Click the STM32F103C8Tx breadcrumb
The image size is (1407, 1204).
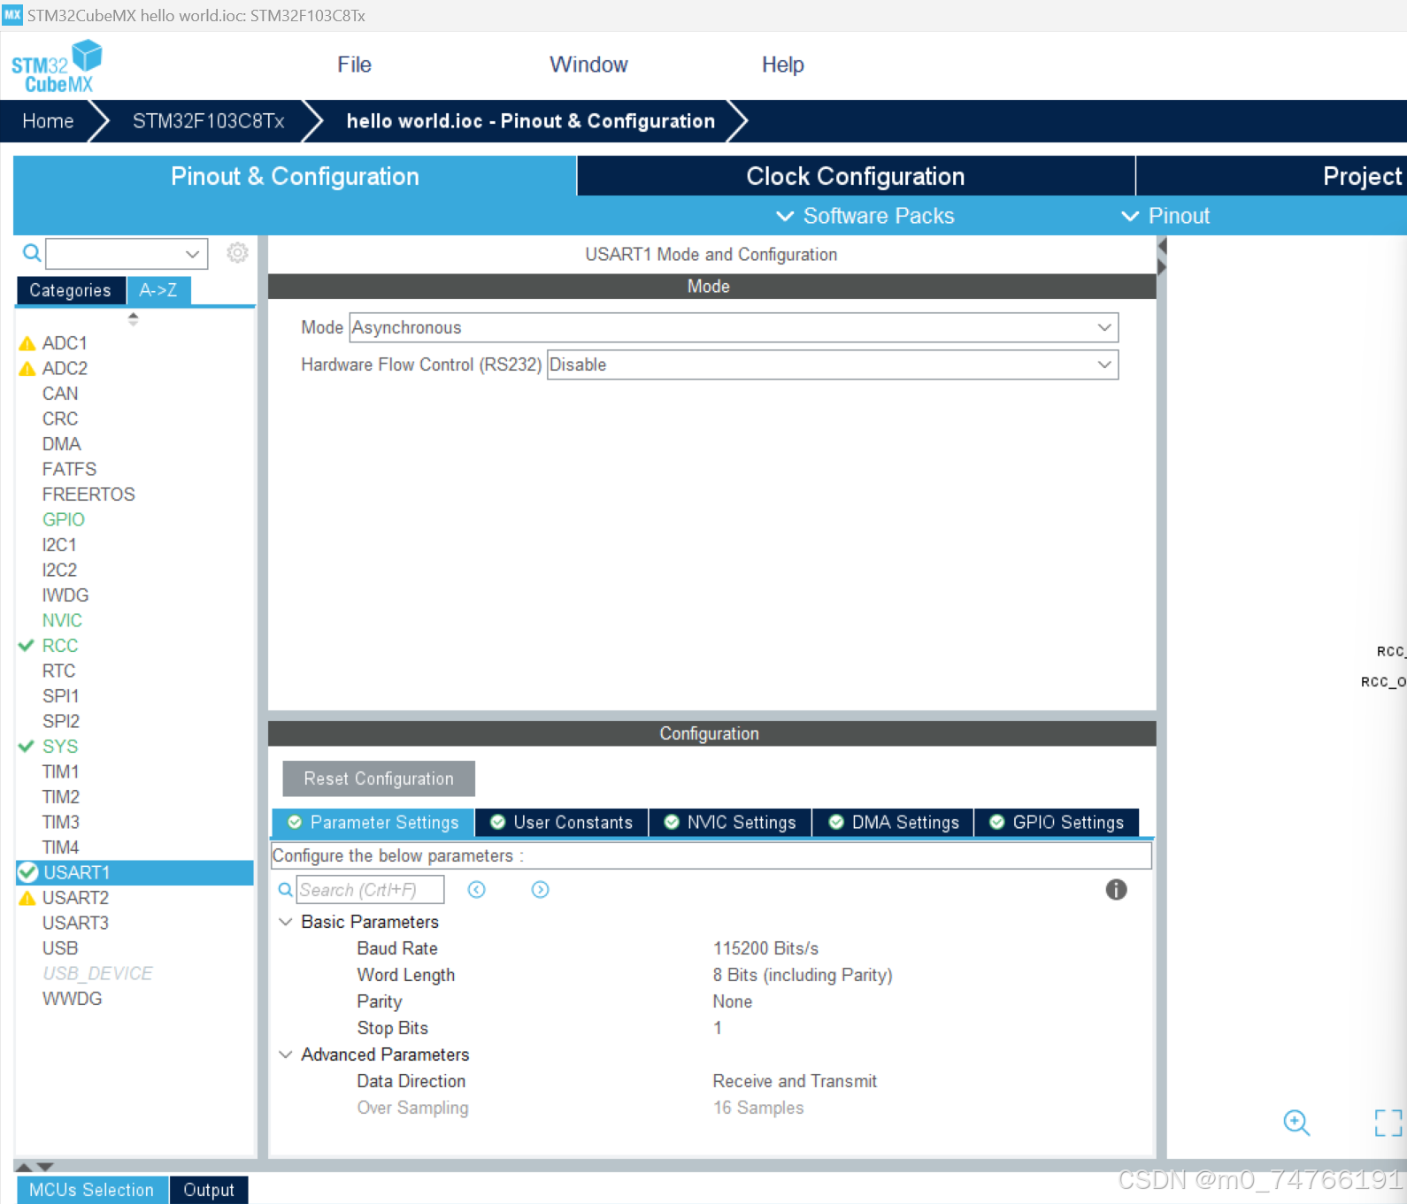click(x=208, y=121)
